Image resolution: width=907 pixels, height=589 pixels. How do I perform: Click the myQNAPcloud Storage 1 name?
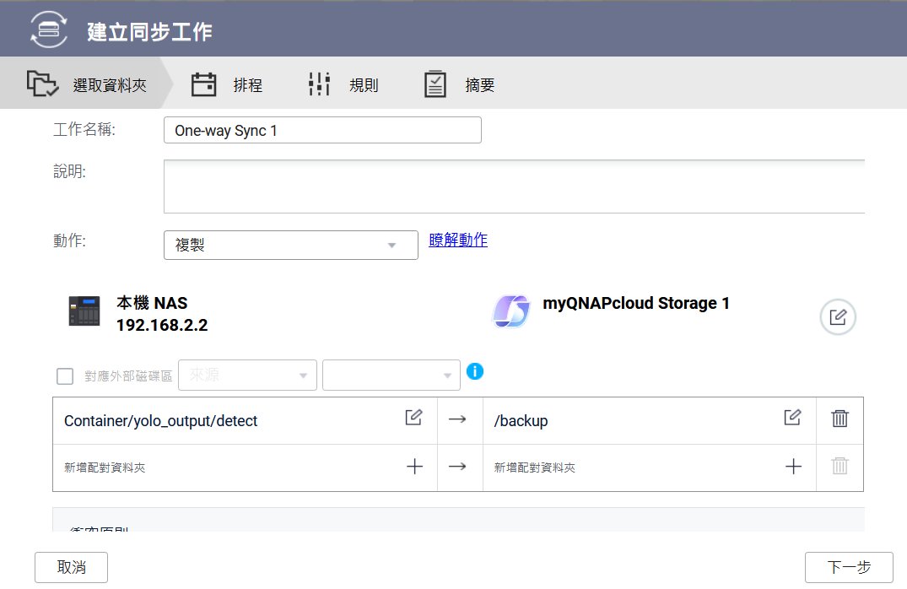point(635,303)
